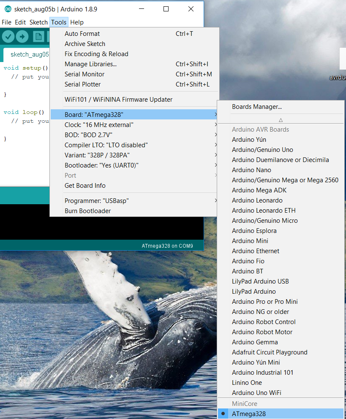The image size is (346, 419).
Task: Maximize the Arduino window
Action: [166, 9]
